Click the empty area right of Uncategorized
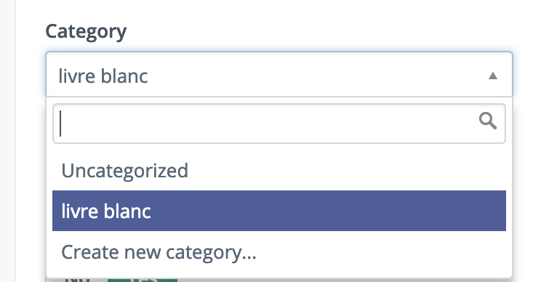 tap(347, 170)
